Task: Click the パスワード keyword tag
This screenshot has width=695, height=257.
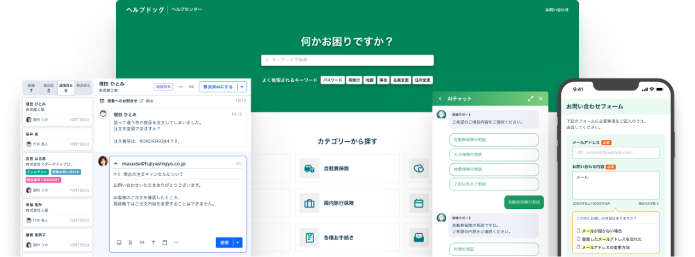Action: point(332,80)
